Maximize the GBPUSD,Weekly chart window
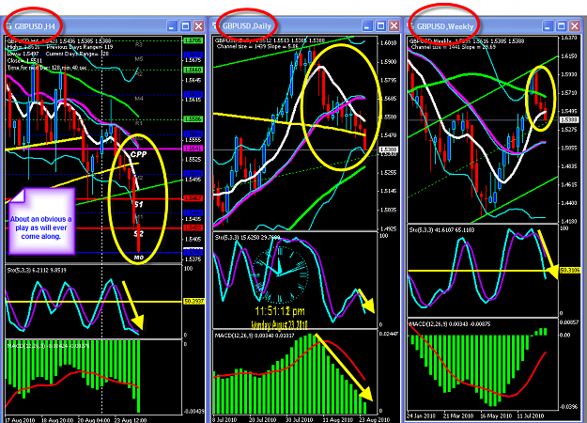Image resolution: width=587 pixels, height=423 pixels. [x=561, y=26]
